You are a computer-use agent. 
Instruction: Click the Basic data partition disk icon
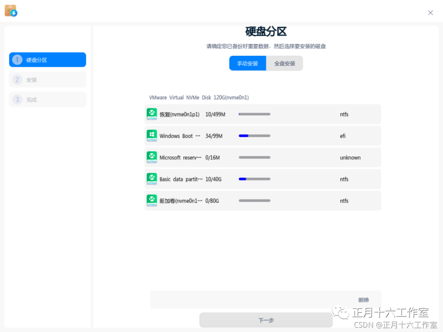(152, 179)
